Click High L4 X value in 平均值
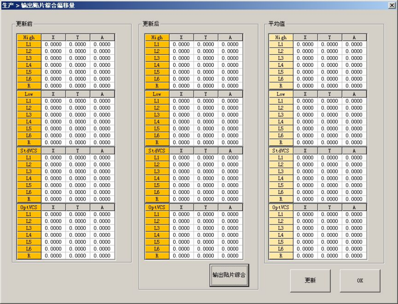Screen dimensions: 398x304 tap(305, 65)
